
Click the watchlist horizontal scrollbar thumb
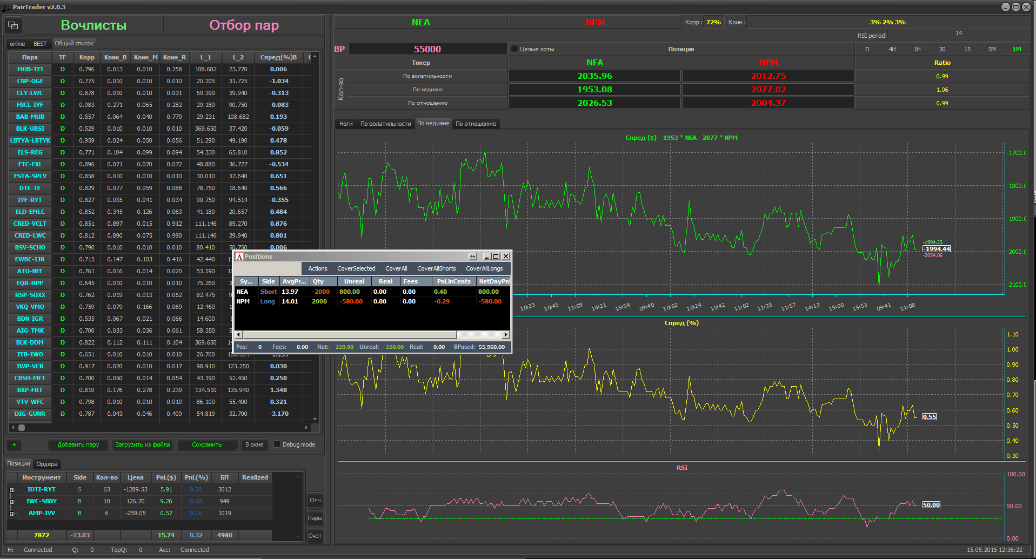[22, 427]
